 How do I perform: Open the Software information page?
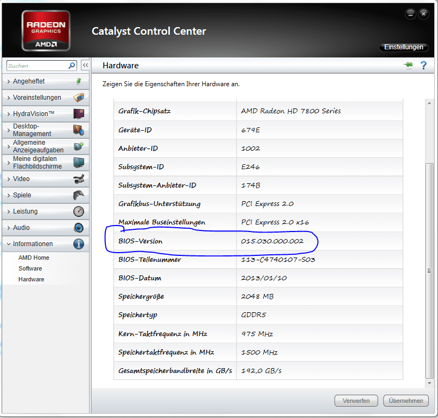click(30, 268)
